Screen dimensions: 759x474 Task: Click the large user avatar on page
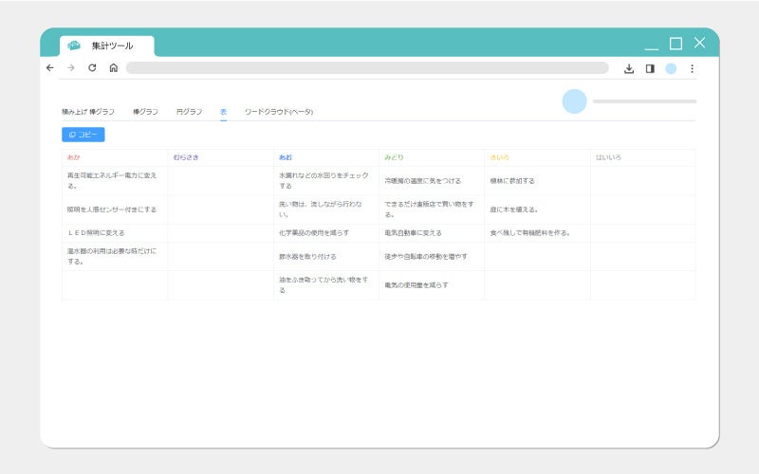pyautogui.click(x=575, y=101)
